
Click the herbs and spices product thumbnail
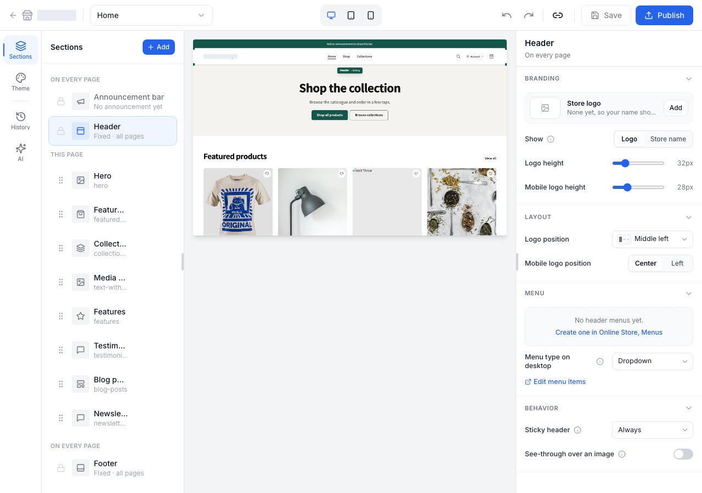[x=462, y=202]
